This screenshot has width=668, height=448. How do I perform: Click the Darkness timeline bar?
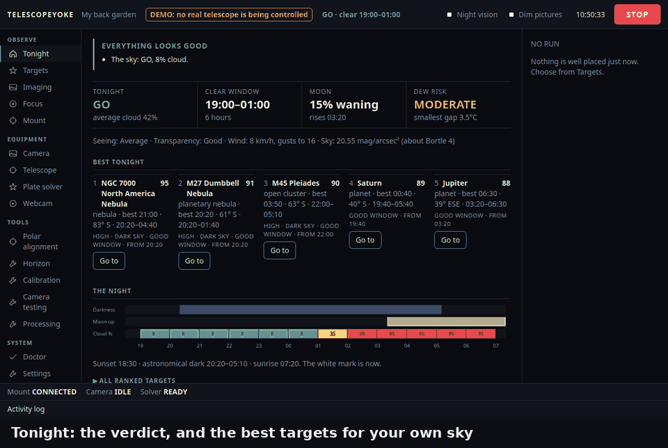click(x=310, y=310)
